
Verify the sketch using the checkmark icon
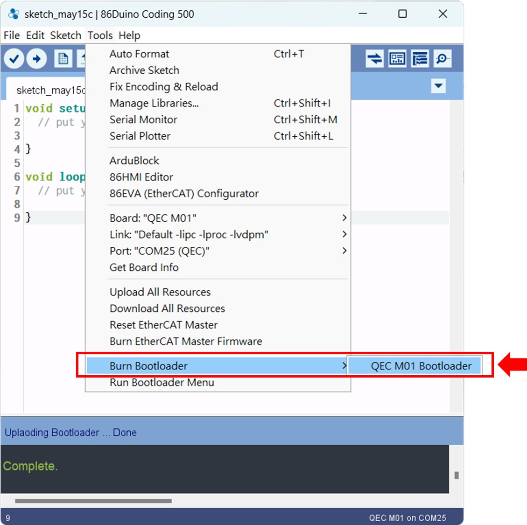click(14, 59)
